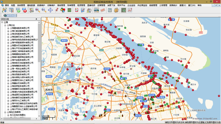Click the 常熟市 label on map
The image size is (221, 124).
click(x=64, y=40)
